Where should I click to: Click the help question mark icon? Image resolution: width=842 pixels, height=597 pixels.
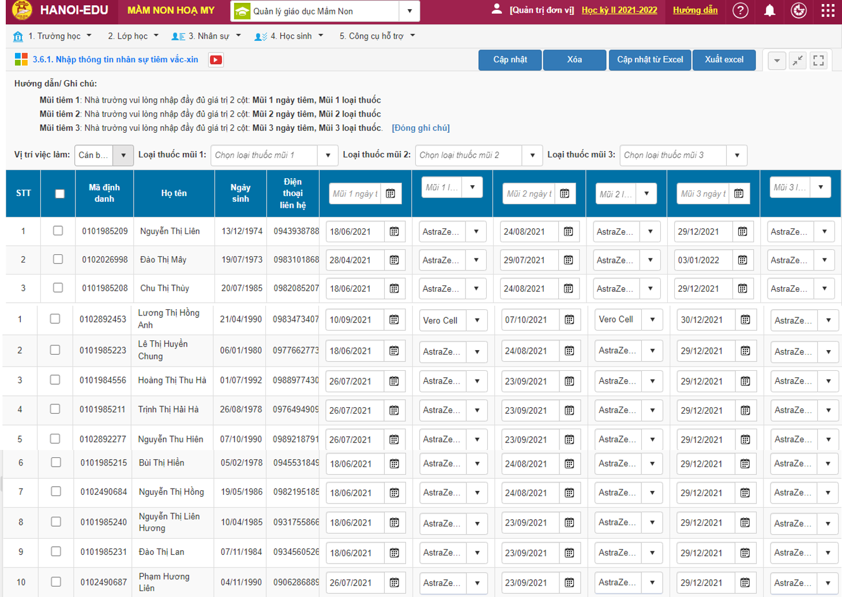click(x=740, y=10)
